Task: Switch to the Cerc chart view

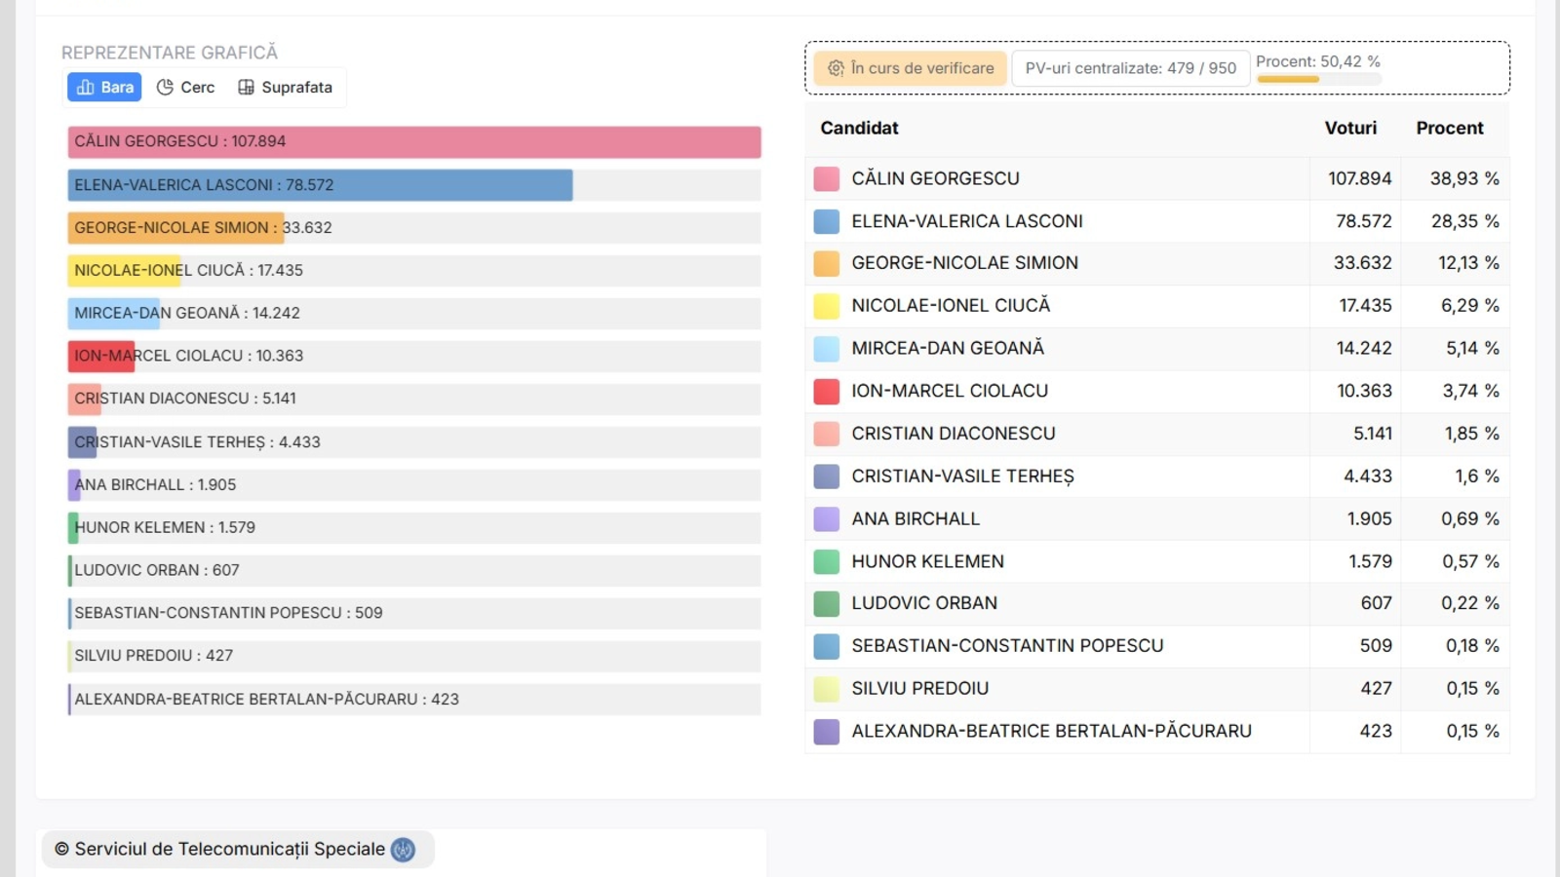Action: pos(186,88)
